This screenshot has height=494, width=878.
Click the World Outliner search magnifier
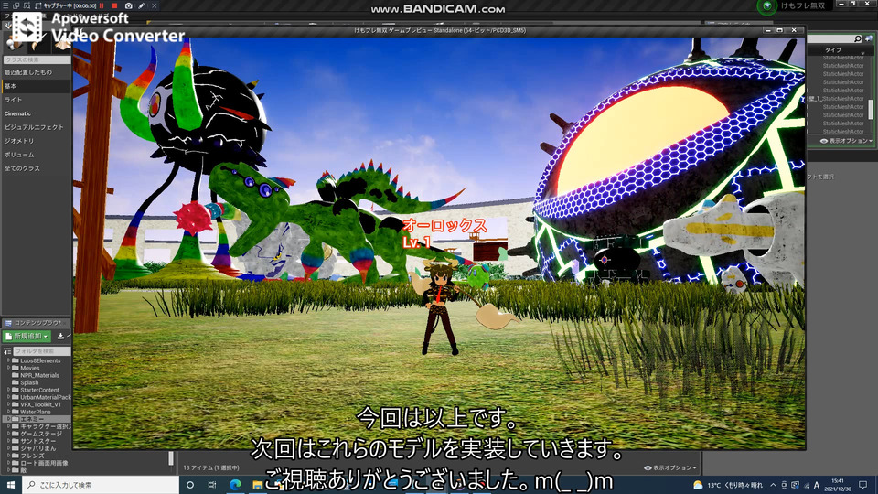click(857, 38)
